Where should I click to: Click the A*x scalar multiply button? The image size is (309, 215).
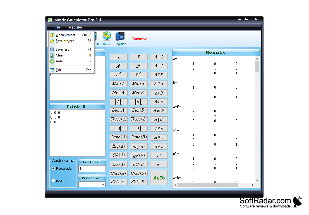tap(159, 137)
